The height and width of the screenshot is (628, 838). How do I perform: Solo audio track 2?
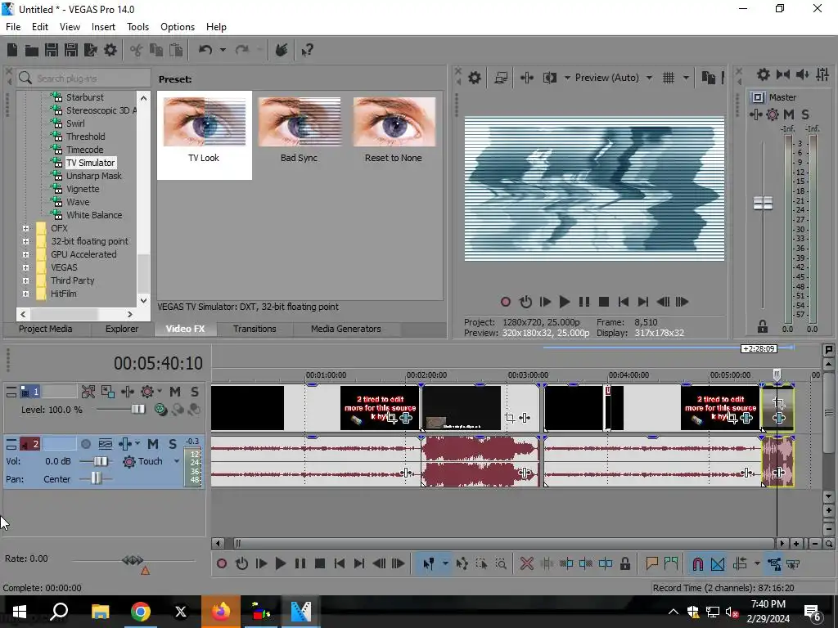click(x=173, y=444)
